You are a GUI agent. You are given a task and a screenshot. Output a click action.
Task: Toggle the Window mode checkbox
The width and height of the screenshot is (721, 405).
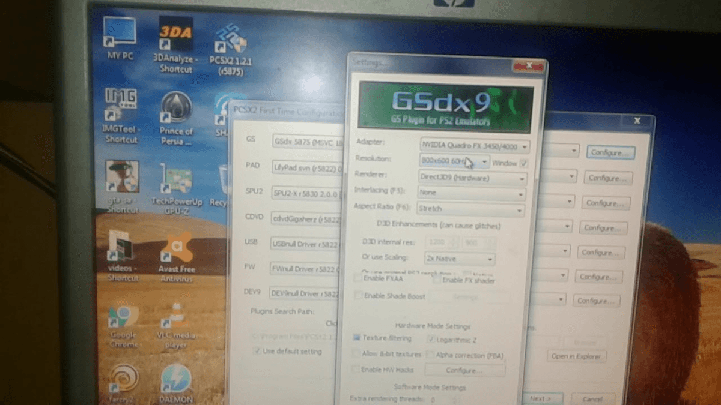(x=523, y=163)
